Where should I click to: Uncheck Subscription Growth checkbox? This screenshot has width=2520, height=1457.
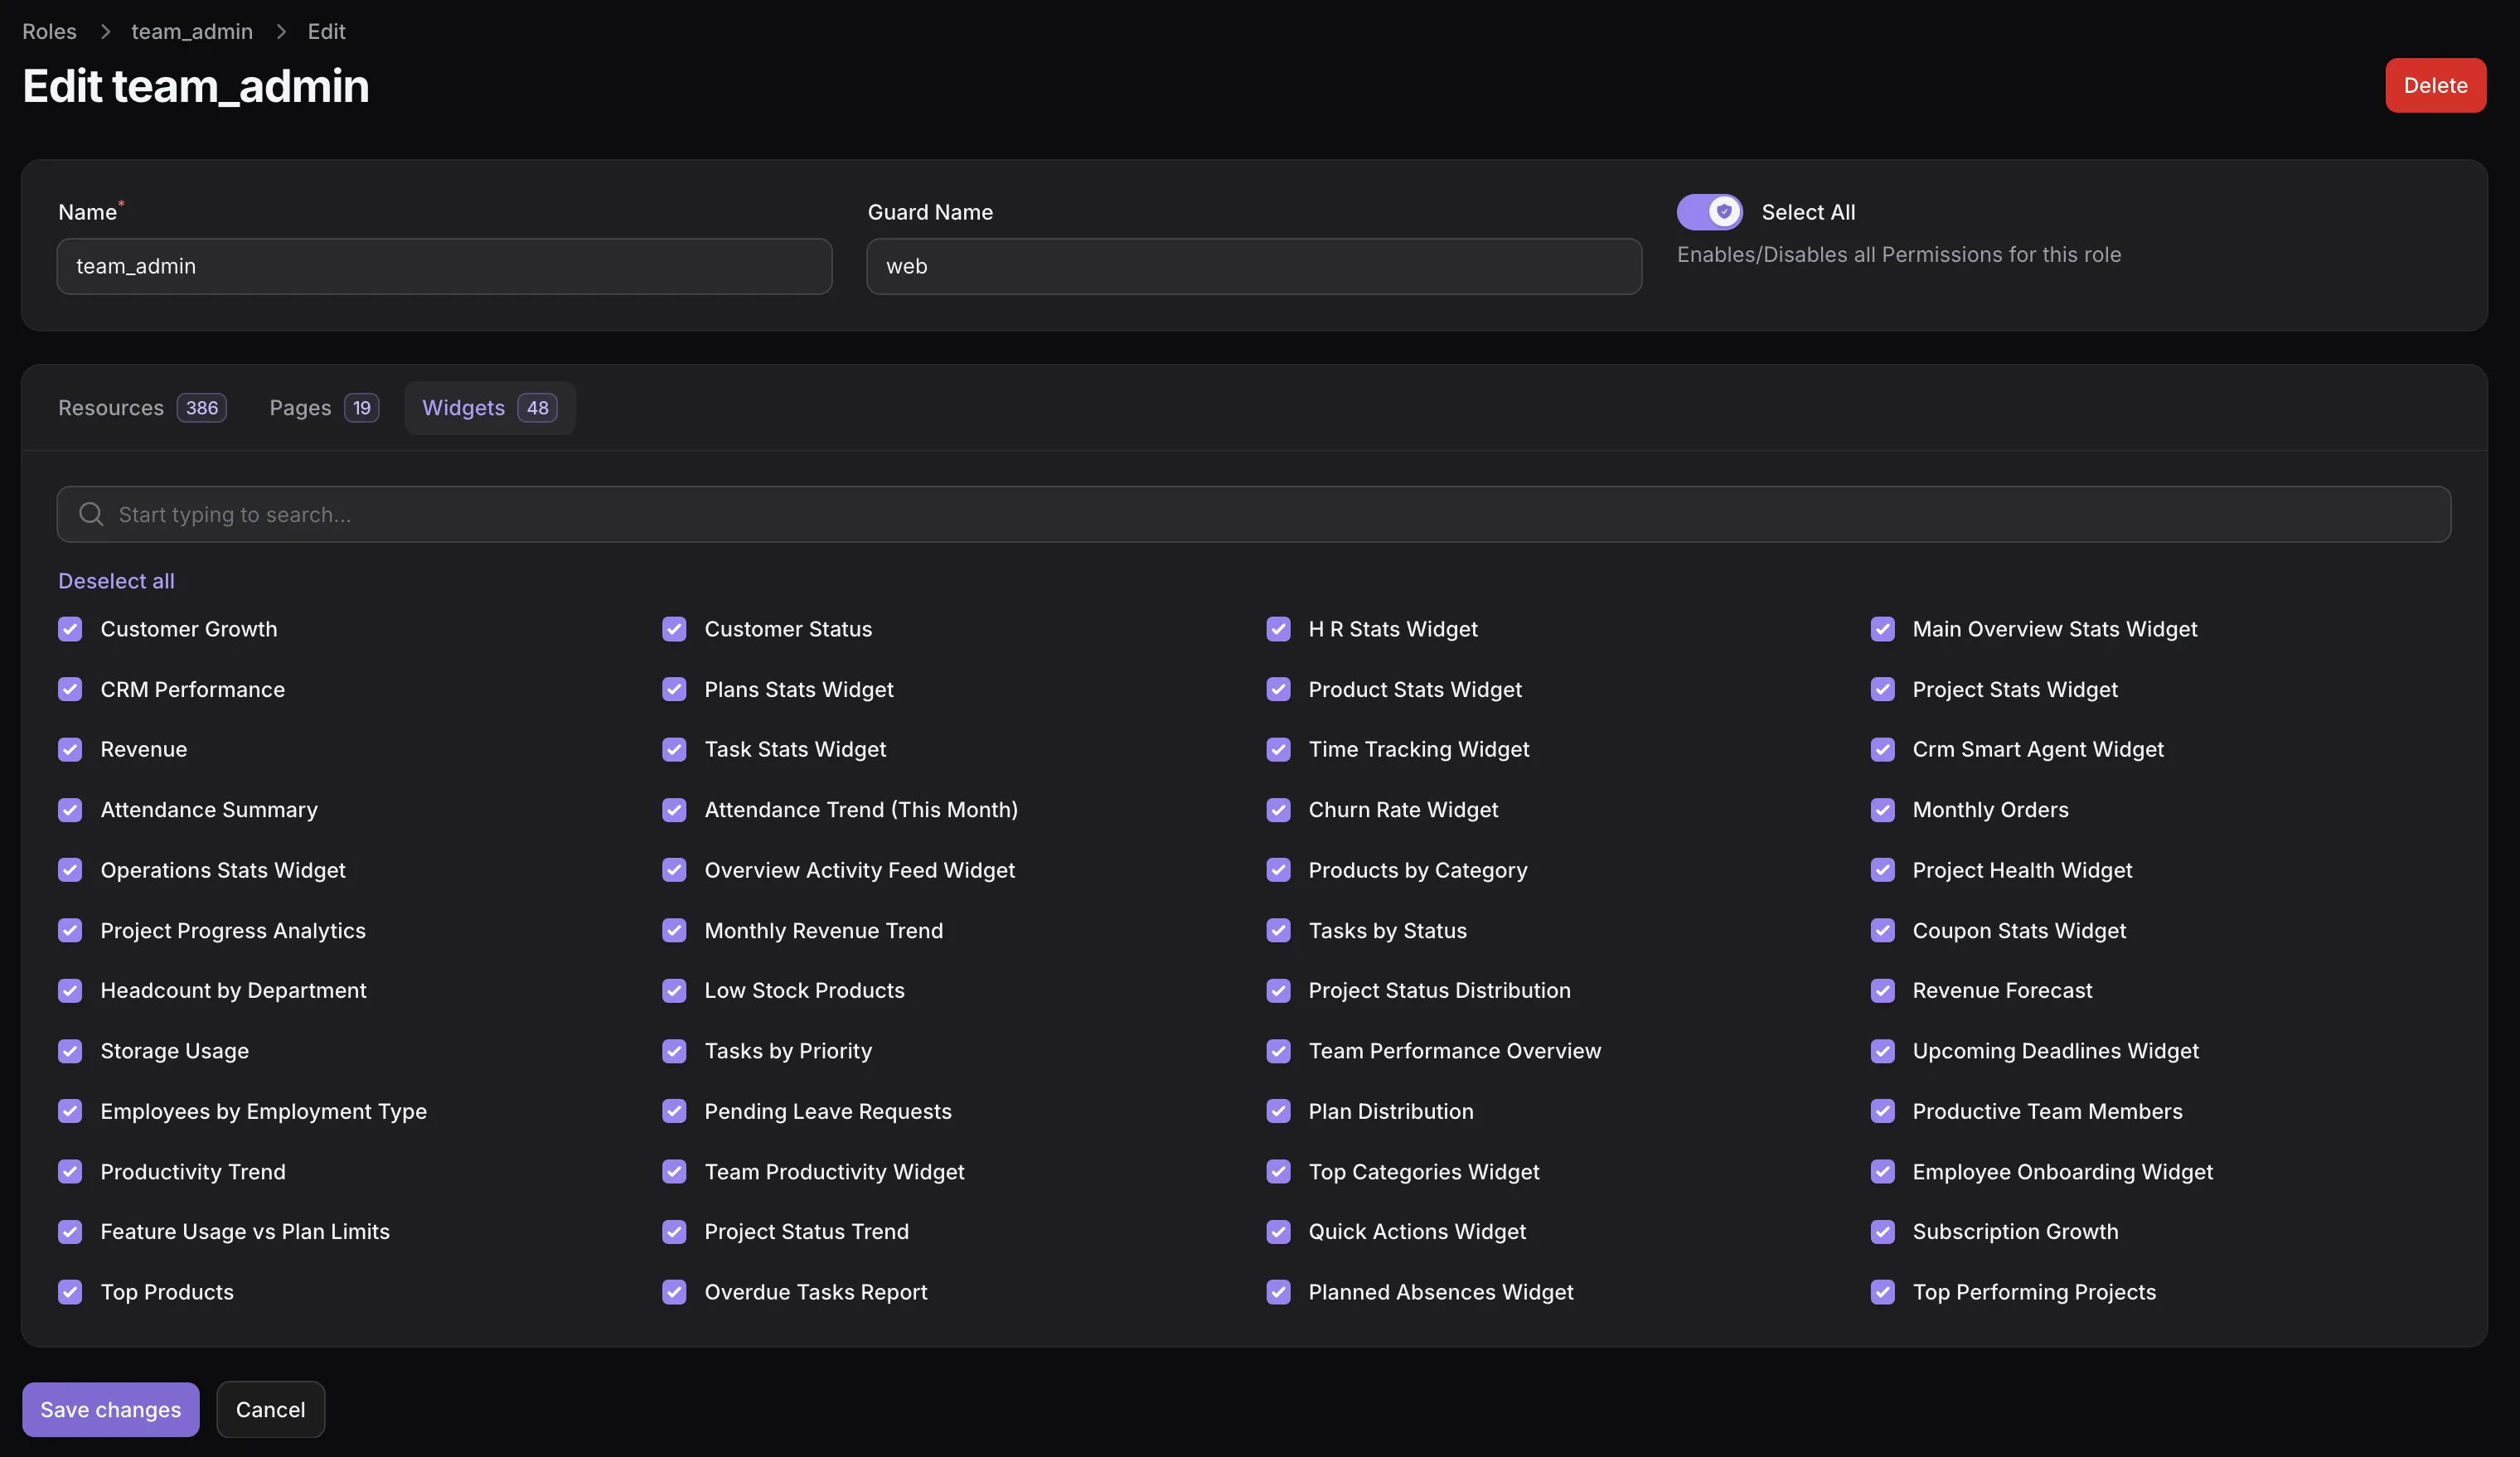point(1882,1231)
